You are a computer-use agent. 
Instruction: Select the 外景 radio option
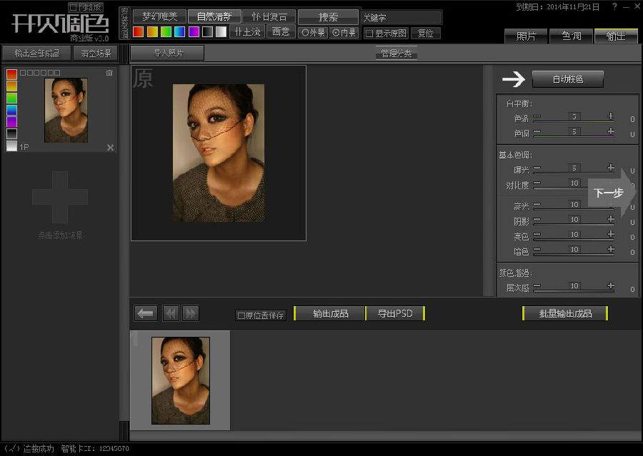tap(305, 33)
